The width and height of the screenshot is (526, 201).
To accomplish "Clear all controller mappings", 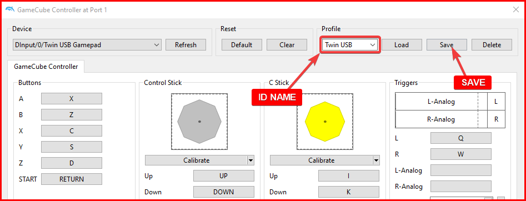I will [x=287, y=44].
